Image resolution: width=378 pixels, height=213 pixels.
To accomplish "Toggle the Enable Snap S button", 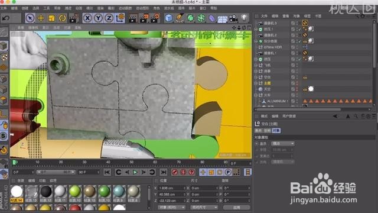I will [4, 136].
